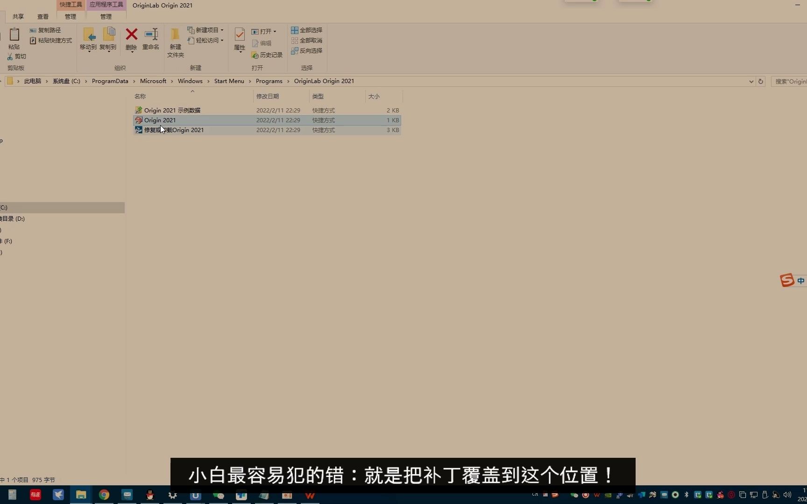Expand the arrow under 移动到
807x504 pixels.
tap(89, 52)
